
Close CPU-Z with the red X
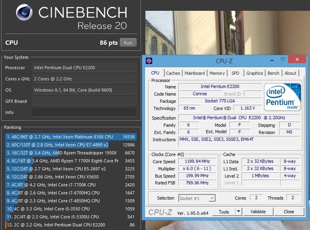point(297,59)
